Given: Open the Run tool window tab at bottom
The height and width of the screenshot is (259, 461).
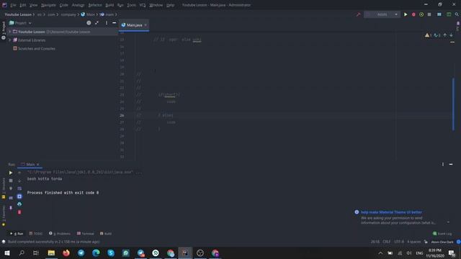Looking at the screenshot, I should [17, 234].
